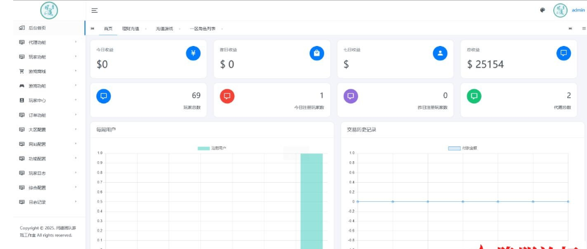Click the red chat icon on the 今日注册玩家数 card
587x249 pixels.
tap(227, 96)
